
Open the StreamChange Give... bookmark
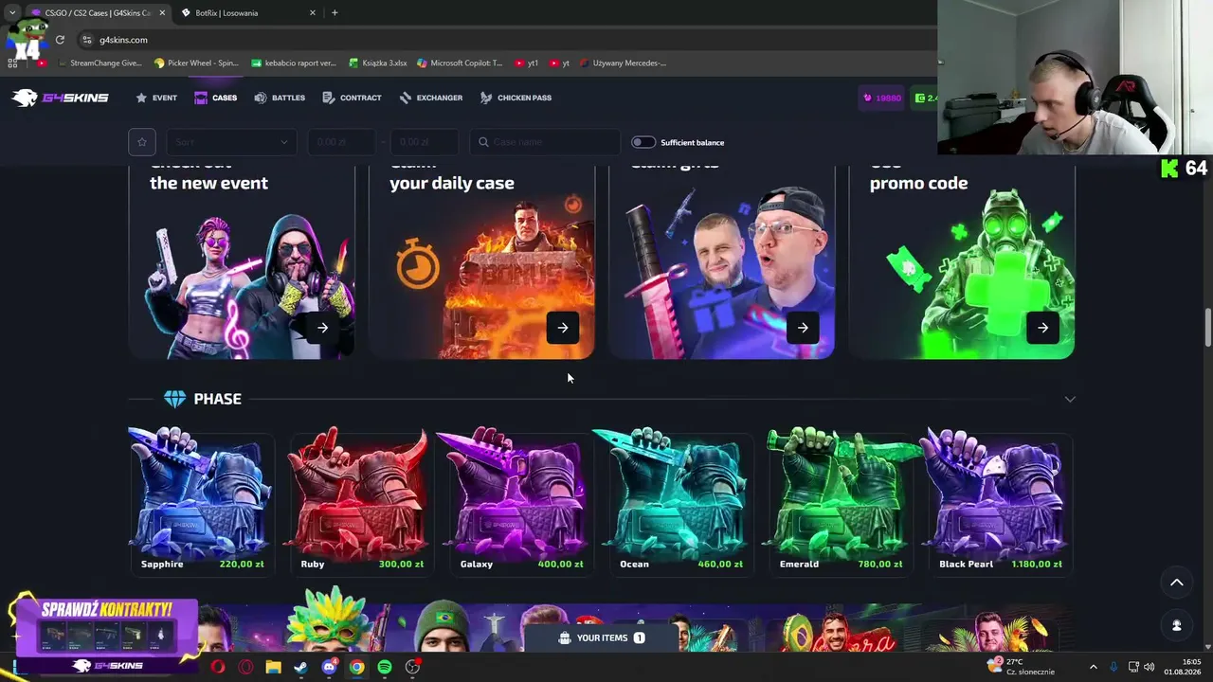pos(100,63)
